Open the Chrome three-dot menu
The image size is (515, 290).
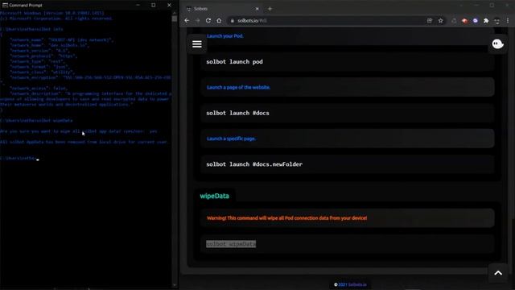click(508, 21)
